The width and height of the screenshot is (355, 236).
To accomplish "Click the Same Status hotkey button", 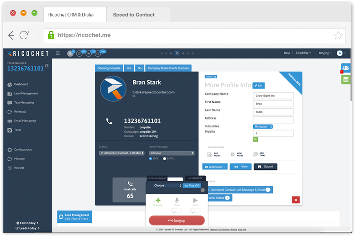I will coord(219,198).
